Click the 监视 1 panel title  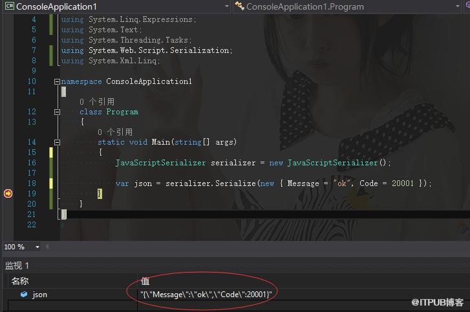click(x=17, y=265)
